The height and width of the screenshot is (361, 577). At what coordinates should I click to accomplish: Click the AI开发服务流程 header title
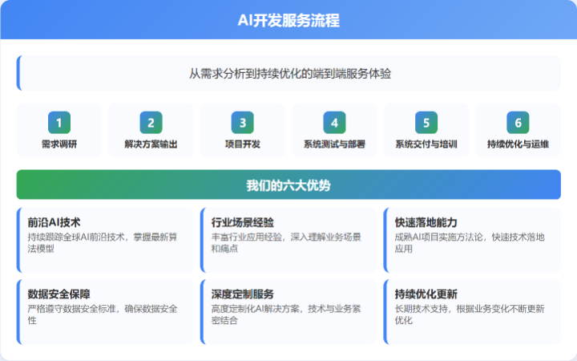(x=288, y=20)
